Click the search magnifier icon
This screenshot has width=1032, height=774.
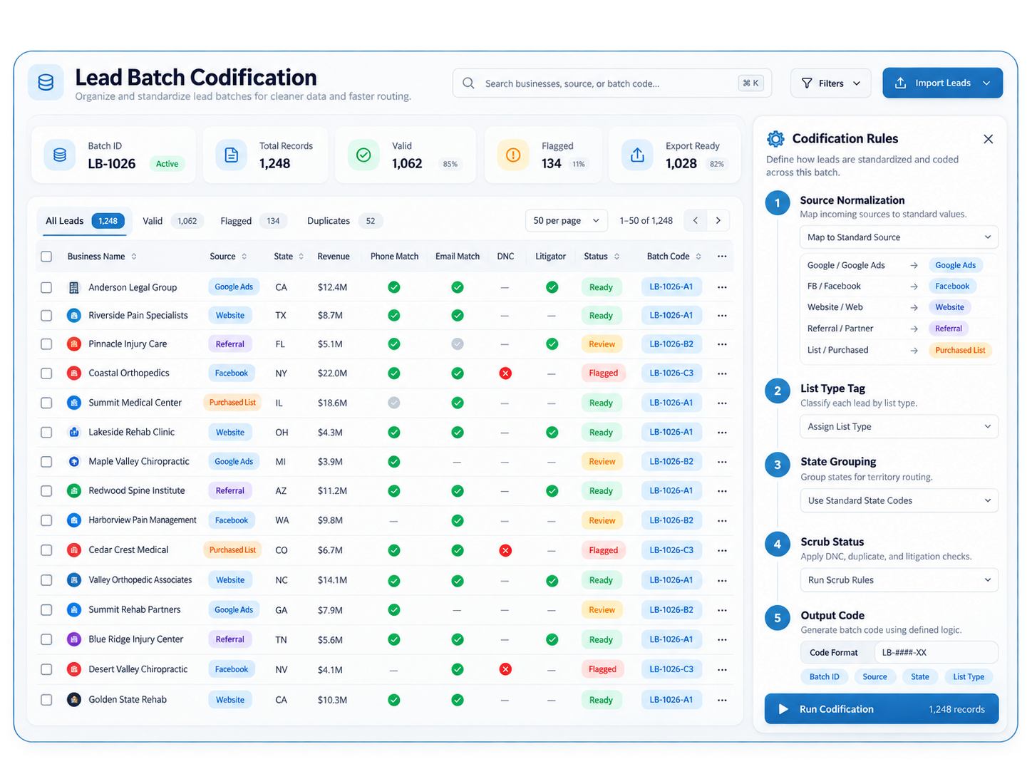coord(468,83)
